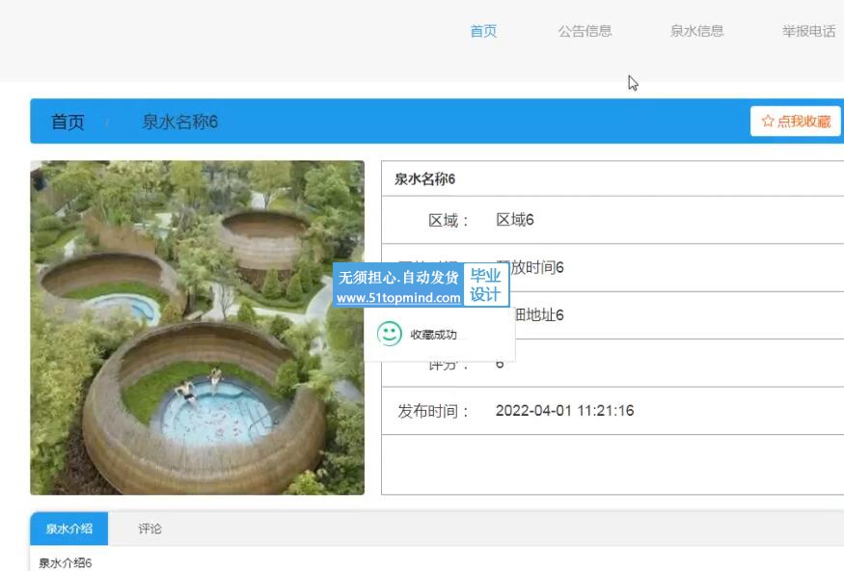Switch to the 评论 tab
This screenshot has width=844, height=571.
tap(150, 529)
